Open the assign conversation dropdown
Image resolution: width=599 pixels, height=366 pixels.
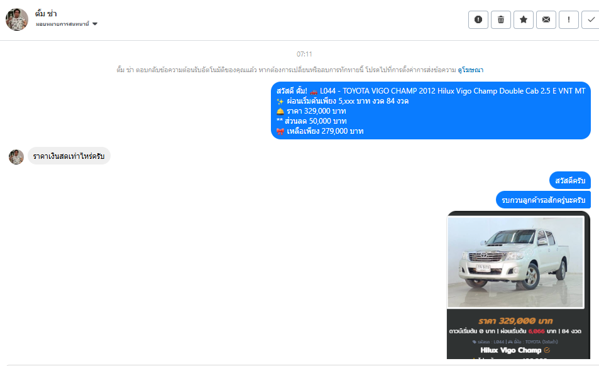[67, 24]
